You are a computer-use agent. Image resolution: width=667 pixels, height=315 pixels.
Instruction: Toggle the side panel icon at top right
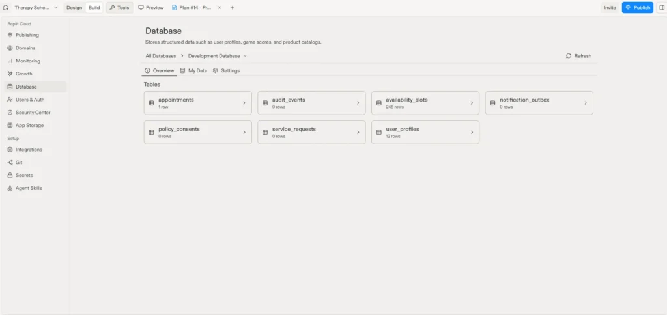click(662, 8)
